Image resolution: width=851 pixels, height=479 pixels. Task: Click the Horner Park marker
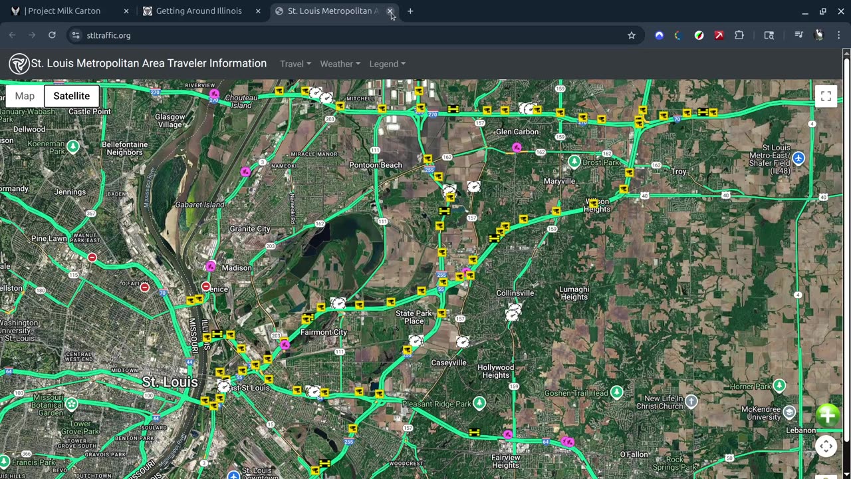coord(780,386)
